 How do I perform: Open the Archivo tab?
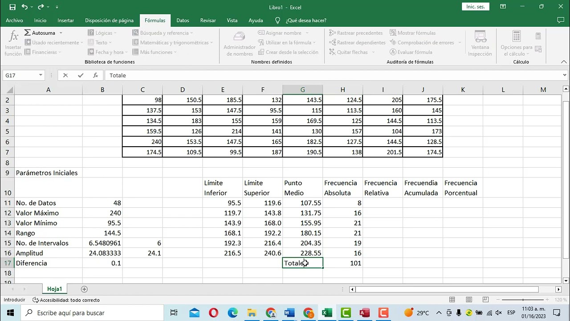14,20
